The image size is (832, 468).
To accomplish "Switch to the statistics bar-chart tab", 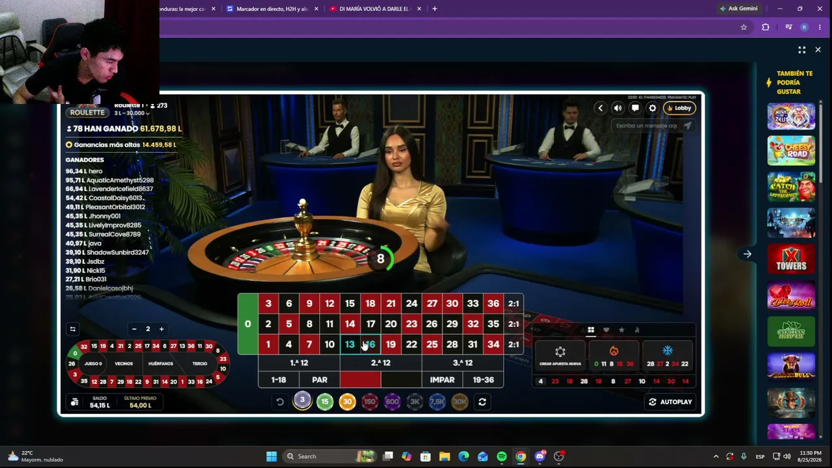I will (637, 330).
